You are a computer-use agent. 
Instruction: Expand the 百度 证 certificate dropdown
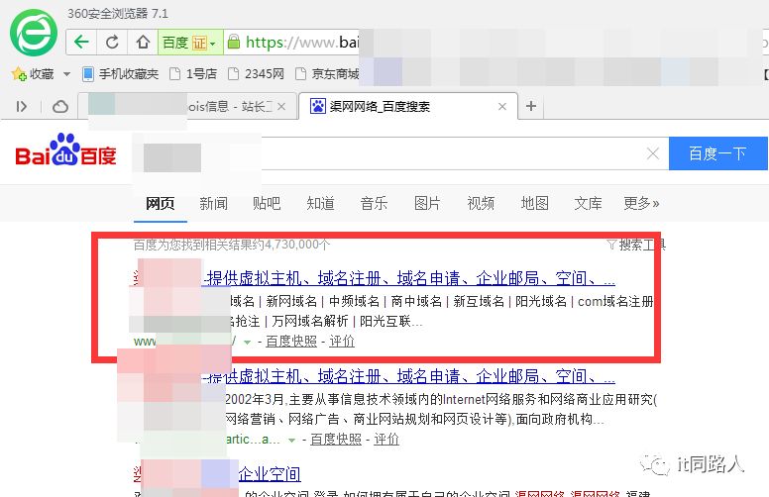tap(212, 43)
